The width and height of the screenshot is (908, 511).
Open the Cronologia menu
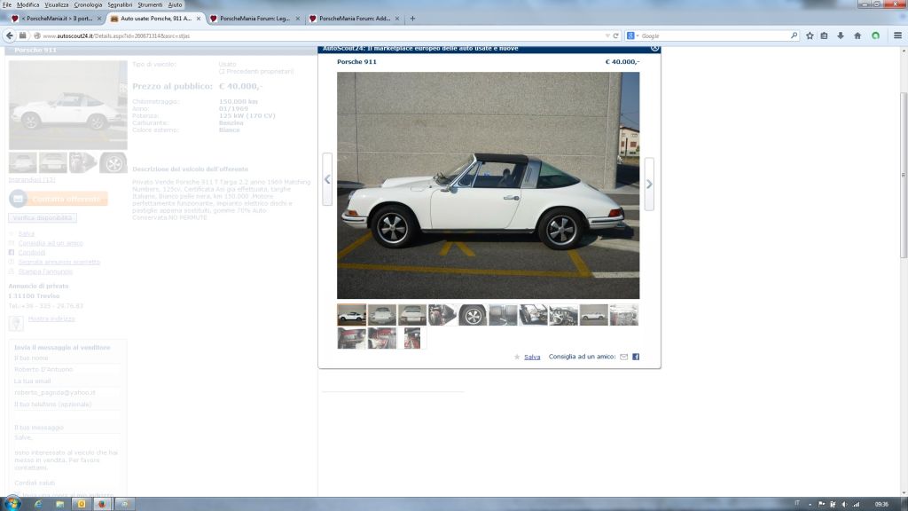[x=88, y=4]
